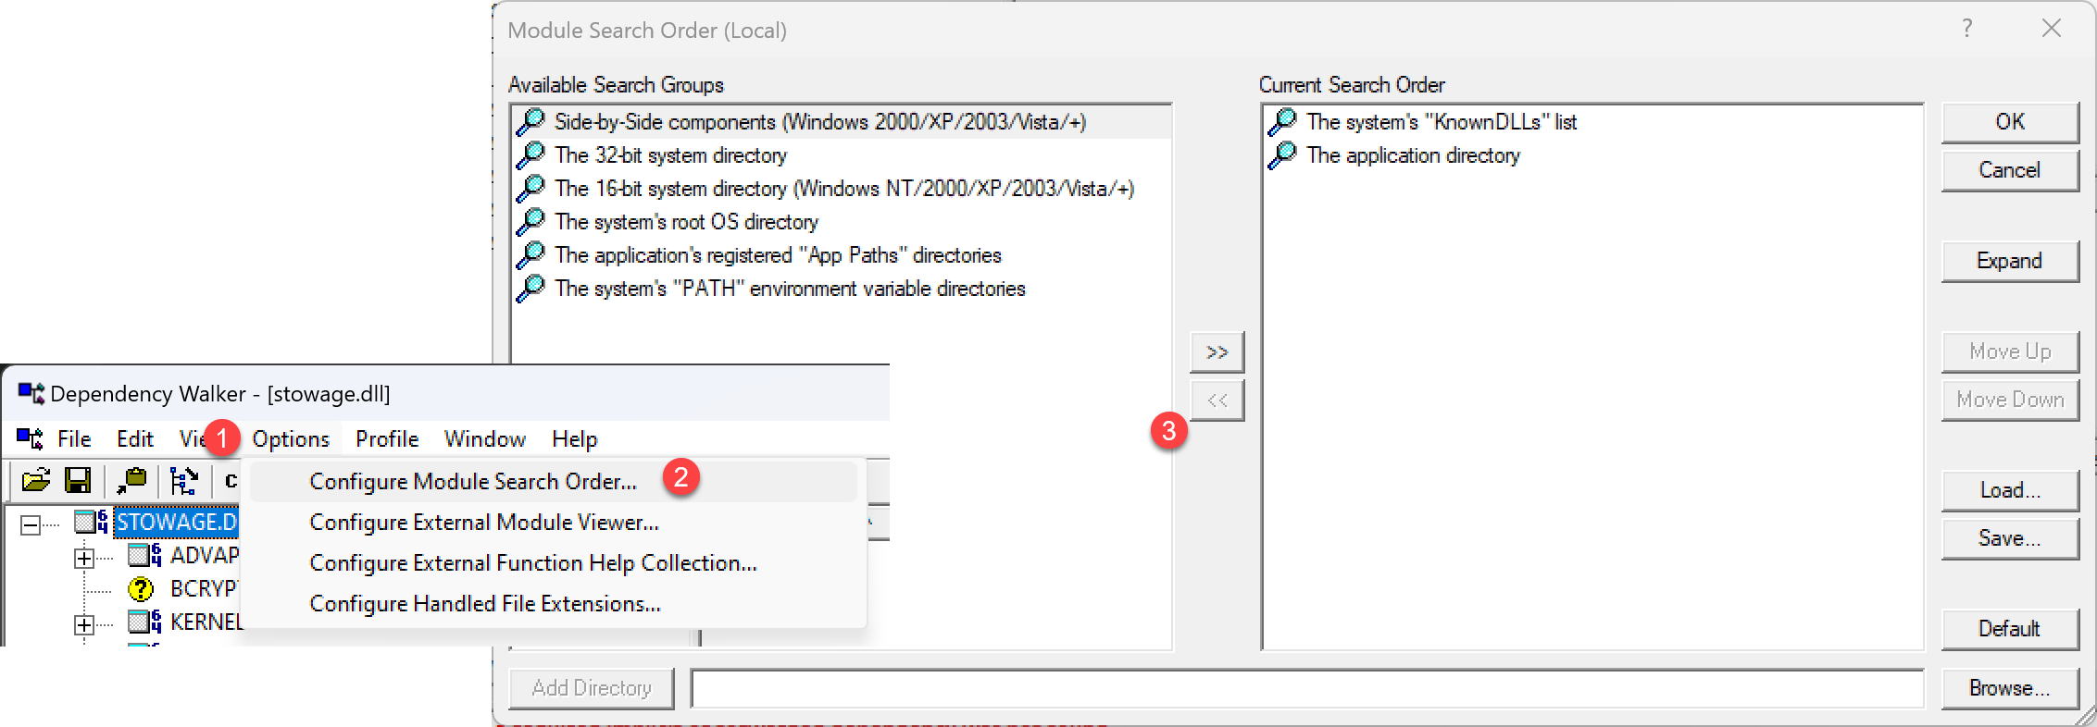The image size is (2097, 727).
Task: Open the Window menu
Action: coord(485,438)
